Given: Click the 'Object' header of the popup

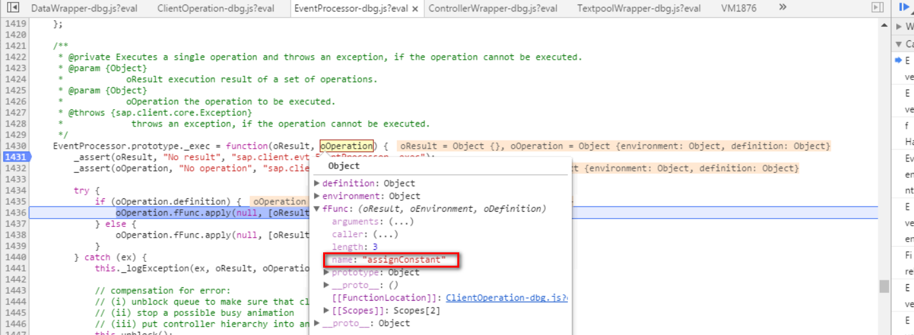Looking at the screenshot, I should [343, 166].
